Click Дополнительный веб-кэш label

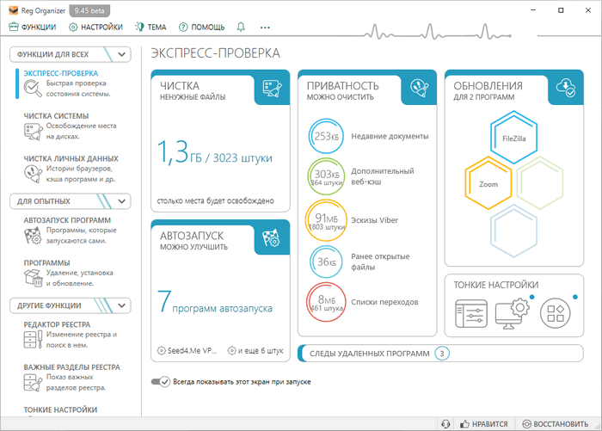click(x=383, y=176)
